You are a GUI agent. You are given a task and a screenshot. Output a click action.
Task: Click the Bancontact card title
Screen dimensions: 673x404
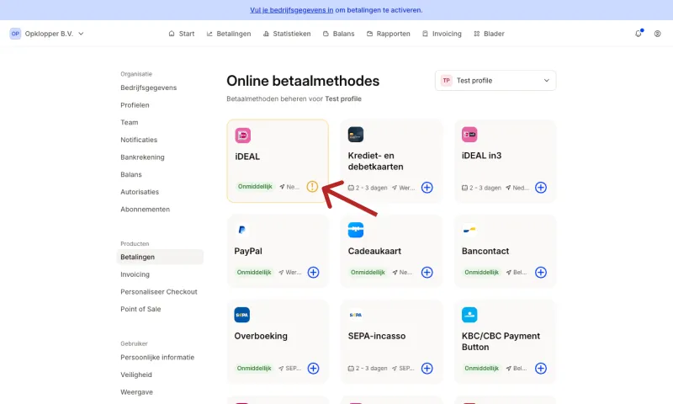[485, 251]
